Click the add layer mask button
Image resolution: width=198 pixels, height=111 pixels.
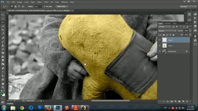pyautogui.click(x=172, y=101)
